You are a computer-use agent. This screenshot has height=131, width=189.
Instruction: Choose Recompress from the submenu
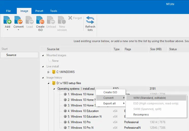click(156, 115)
